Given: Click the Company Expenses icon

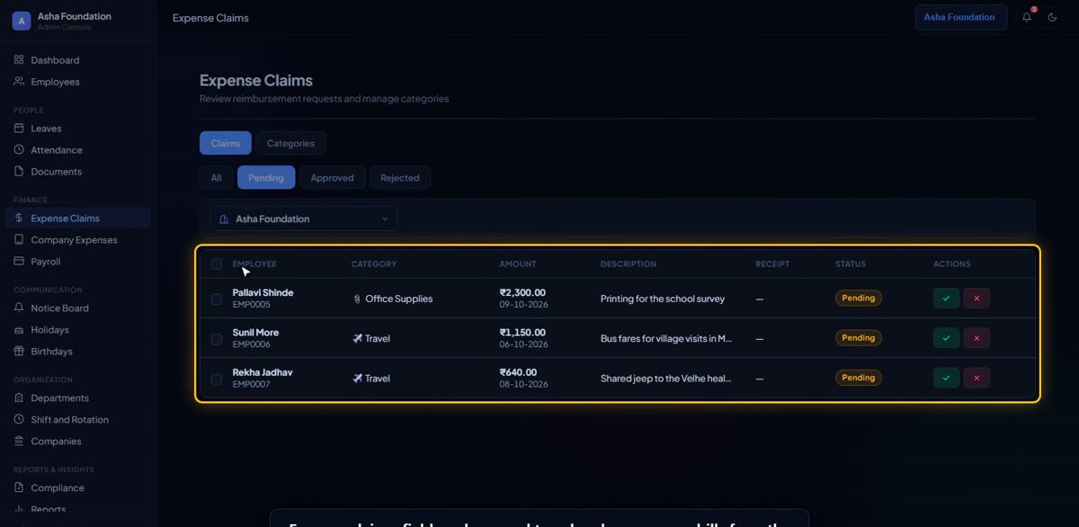Looking at the screenshot, I should 19,240.
